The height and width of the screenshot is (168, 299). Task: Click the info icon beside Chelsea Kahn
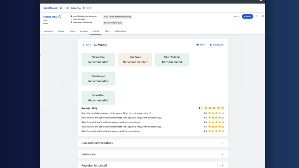pos(60,17)
